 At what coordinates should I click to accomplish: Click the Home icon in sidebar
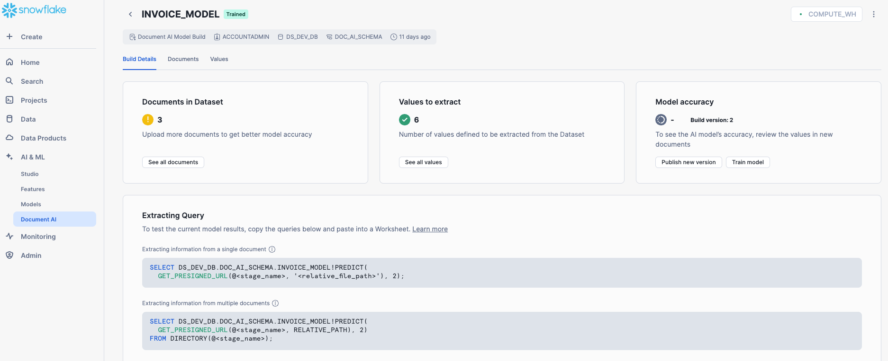[9, 62]
